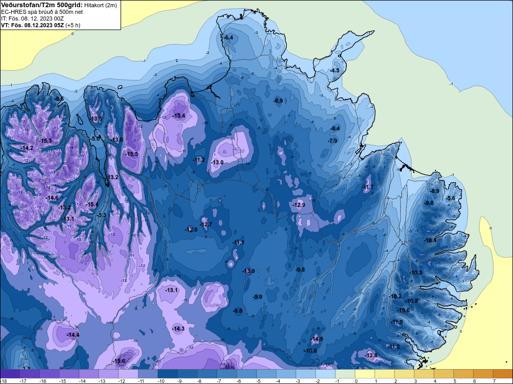This screenshot has height=384, width=513.
Task: Click the -10.2 temperature label
Action: click(395, 296)
